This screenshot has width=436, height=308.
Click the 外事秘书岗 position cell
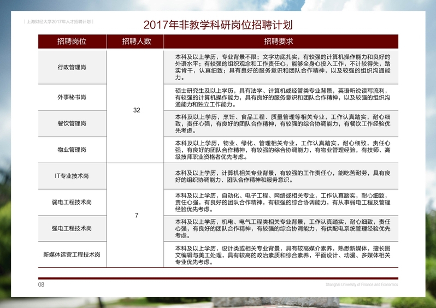[x=72, y=97]
